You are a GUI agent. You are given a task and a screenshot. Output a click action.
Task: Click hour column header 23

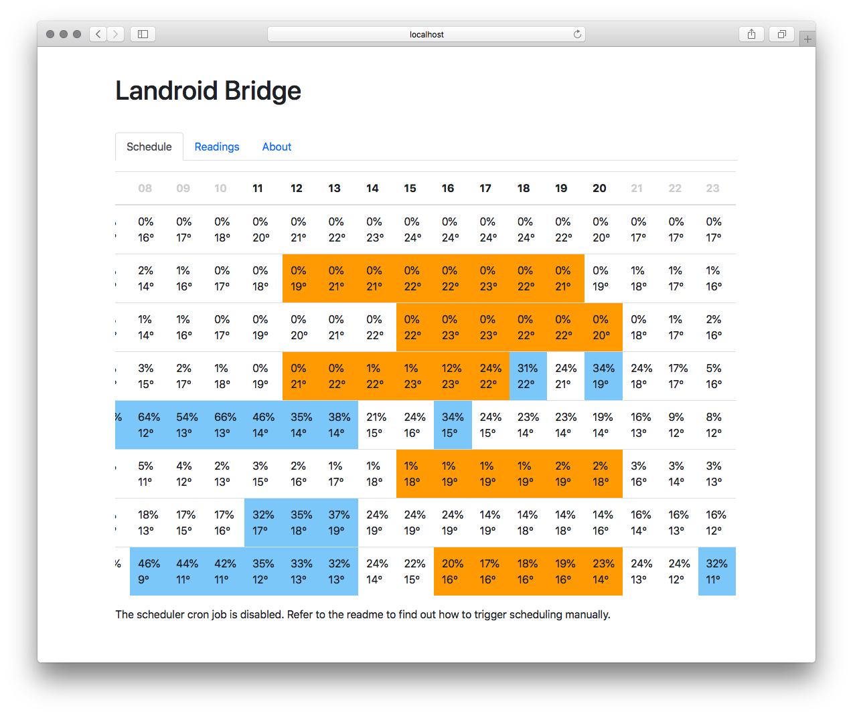(713, 188)
